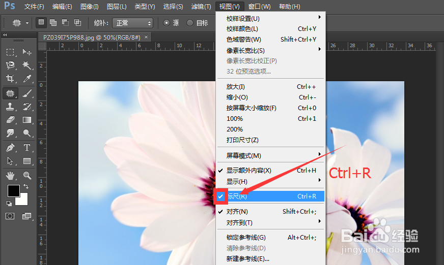Image resolution: width=444 pixels, height=265 pixels.
Task: Select the Eyedropper tool
Action: click(27, 79)
